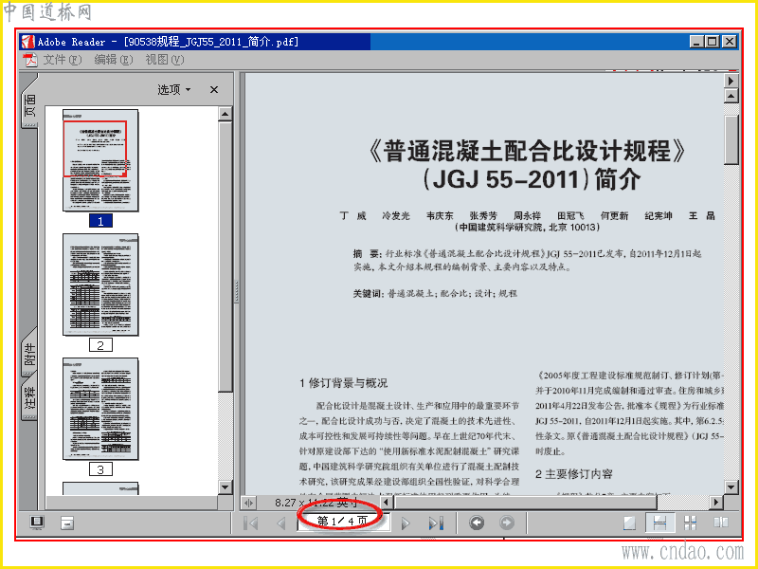Jump to last page icon
The image size is (758, 569).
[x=436, y=523]
